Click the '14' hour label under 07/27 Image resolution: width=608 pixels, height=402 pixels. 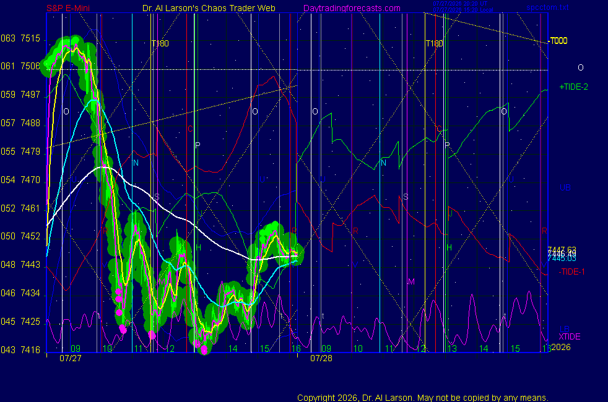click(x=233, y=349)
